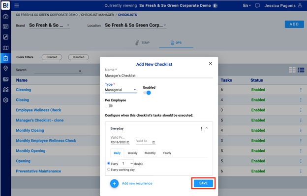Open the Location dropdown

(x=135, y=25)
